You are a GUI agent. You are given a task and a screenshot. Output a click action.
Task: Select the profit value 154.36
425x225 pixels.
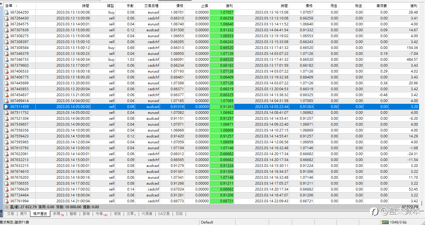tap(412, 48)
